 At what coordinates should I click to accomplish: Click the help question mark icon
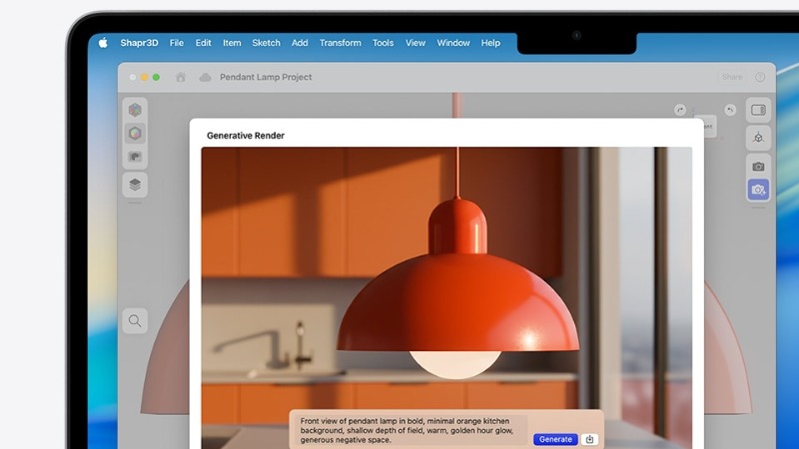coord(760,77)
